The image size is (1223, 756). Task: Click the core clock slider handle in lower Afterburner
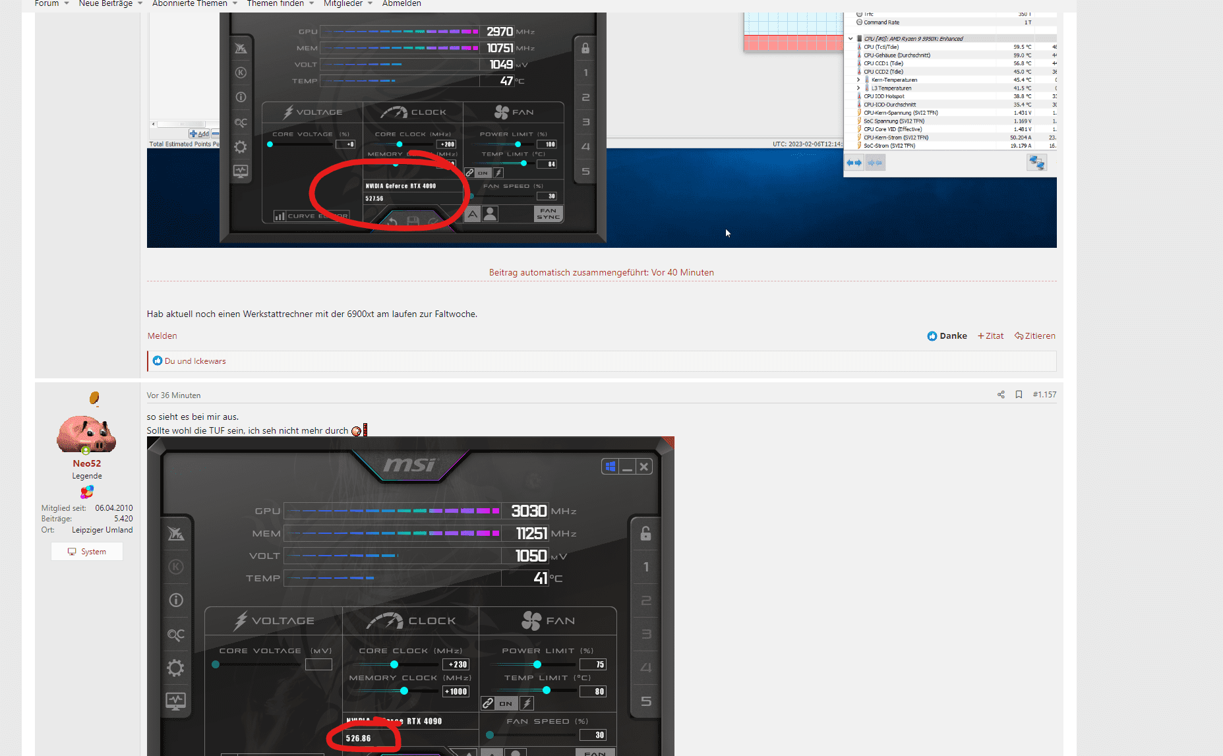point(394,664)
